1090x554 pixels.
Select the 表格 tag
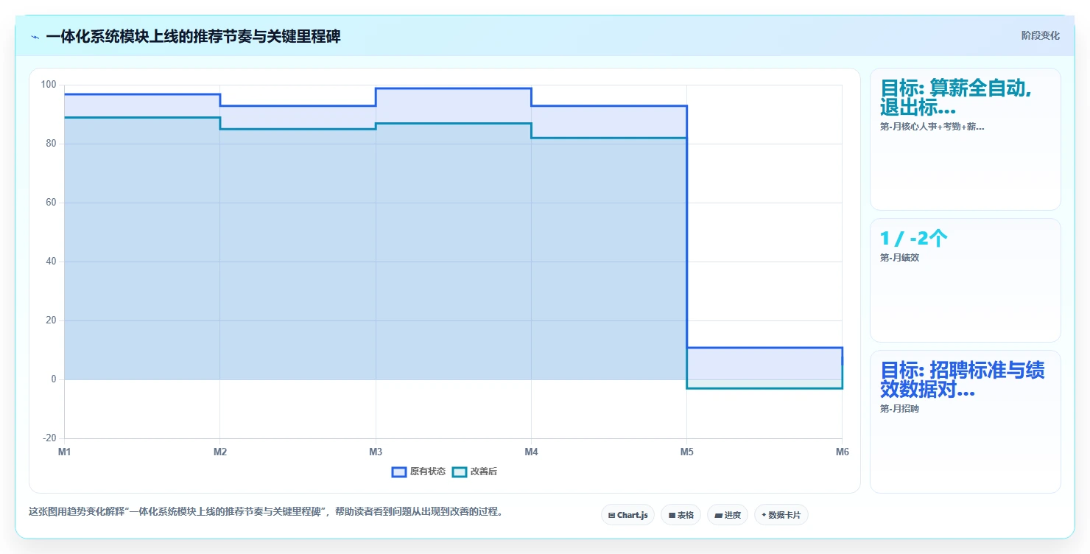[x=681, y=515]
